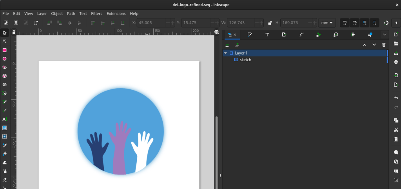Image resolution: width=401 pixels, height=189 pixels.
Task: Select the sketch object in layers list
Action: (x=245, y=60)
